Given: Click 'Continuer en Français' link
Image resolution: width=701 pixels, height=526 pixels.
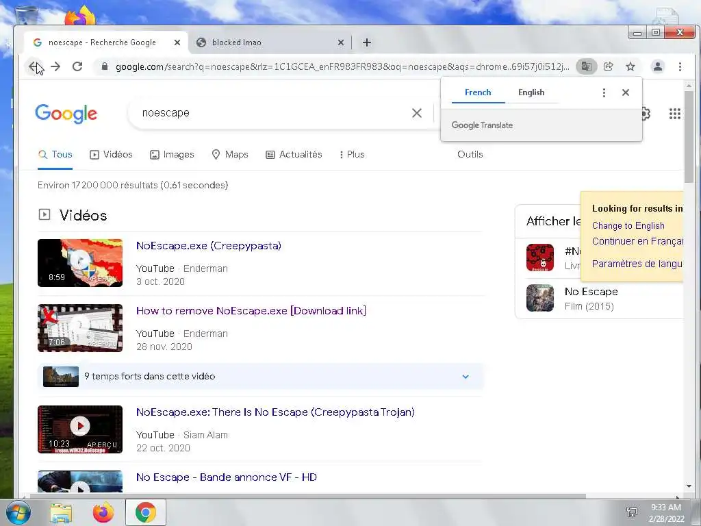Looking at the screenshot, I should [637, 242].
